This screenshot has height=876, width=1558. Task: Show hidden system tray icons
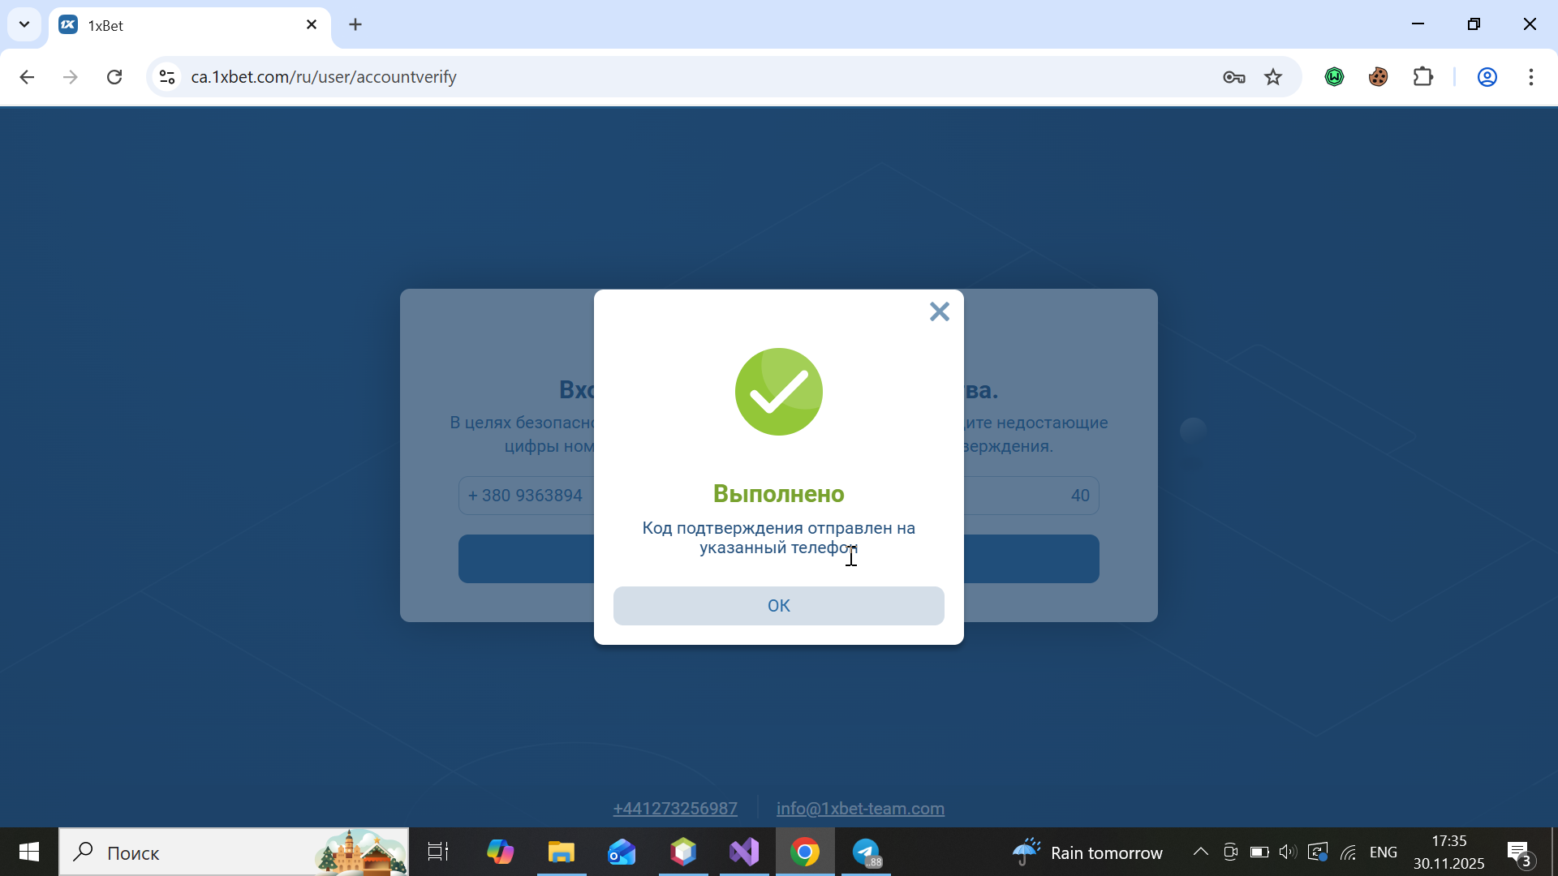click(x=1200, y=852)
